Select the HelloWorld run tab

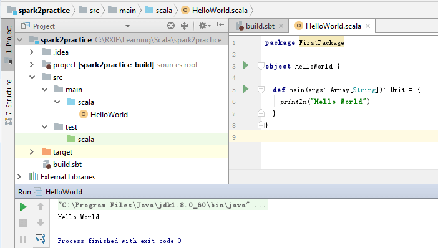click(x=59, y=192)
